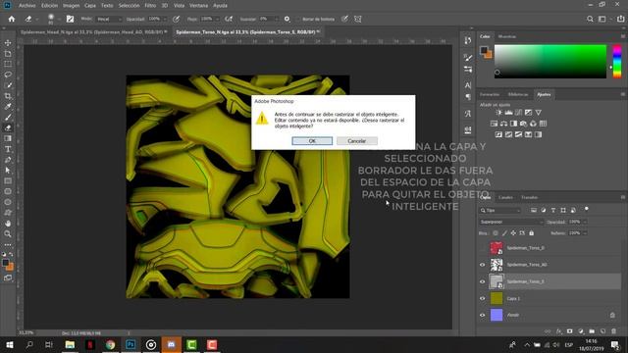Image resolution: width=628 pixels, height=353 pixels.
Task: Select the Crop tool
Action: (x=8, y=96)
